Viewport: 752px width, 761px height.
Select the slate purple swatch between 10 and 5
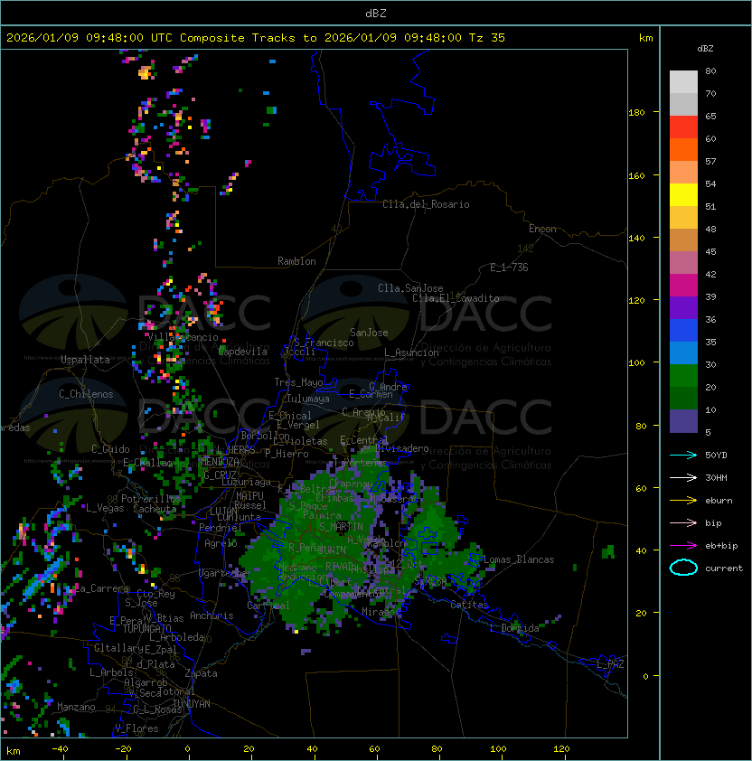coord(683,421)
